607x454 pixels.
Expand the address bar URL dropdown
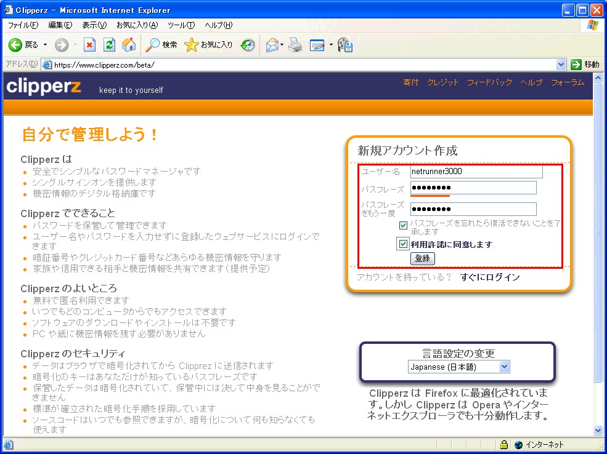click(x=561, y=65)
